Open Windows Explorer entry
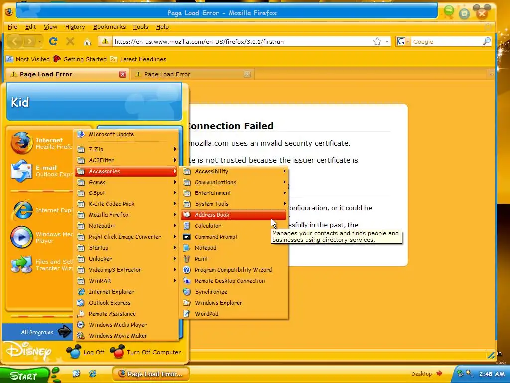Image resolution: width=510 pixels, height=383 pixels. [234, 303]
